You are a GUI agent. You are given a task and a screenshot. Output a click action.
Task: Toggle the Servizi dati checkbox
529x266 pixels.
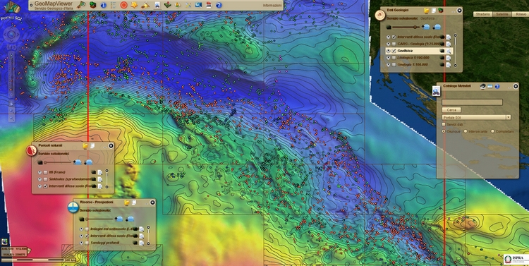pos(444,125)
